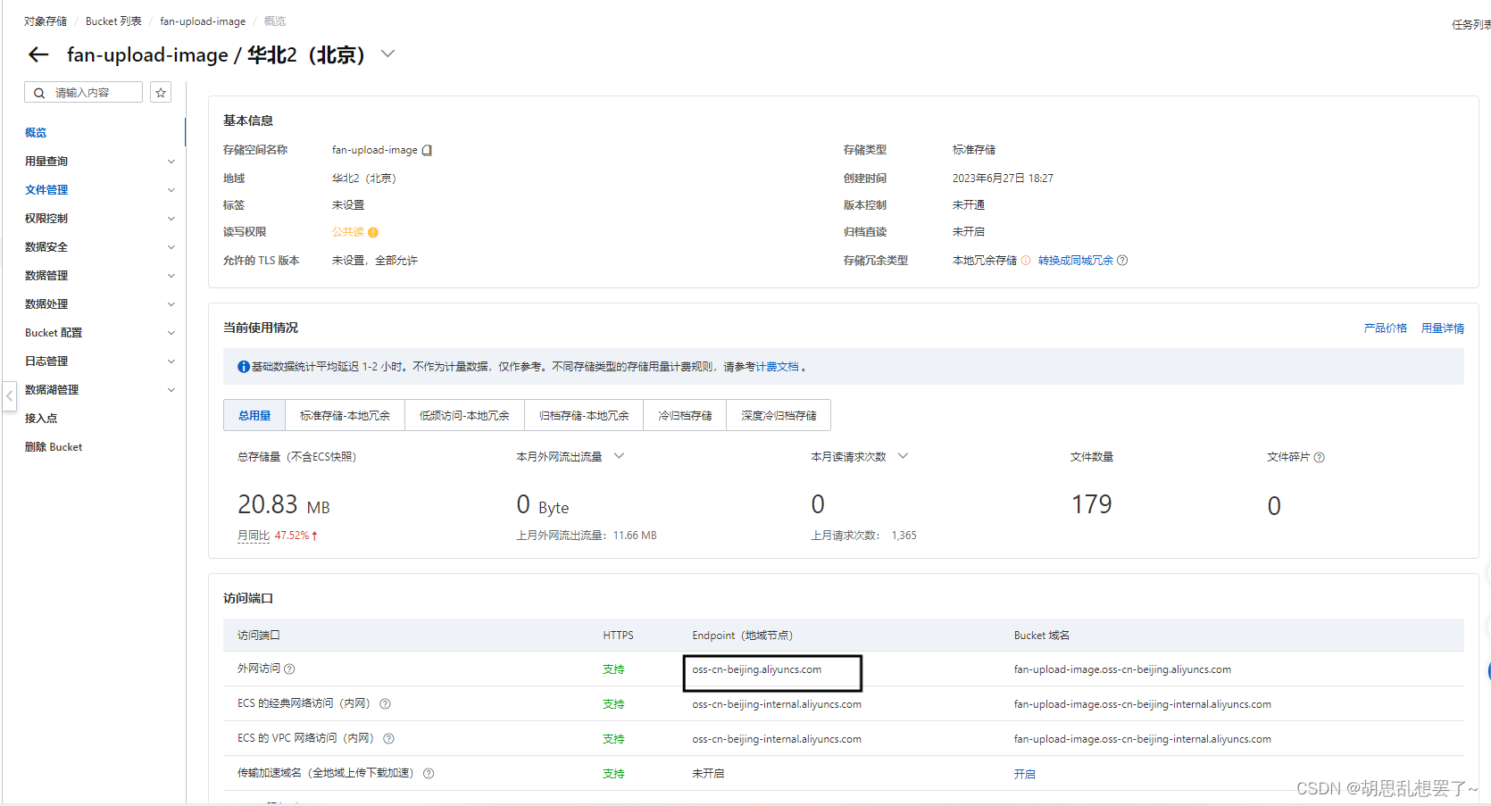This screenshot has height=806, width=1491.
Task: Click help icon beside ECS 的 VPC 网络访问
Action: pos(388,738)
